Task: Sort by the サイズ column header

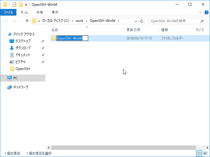Action: coord(200,30)
